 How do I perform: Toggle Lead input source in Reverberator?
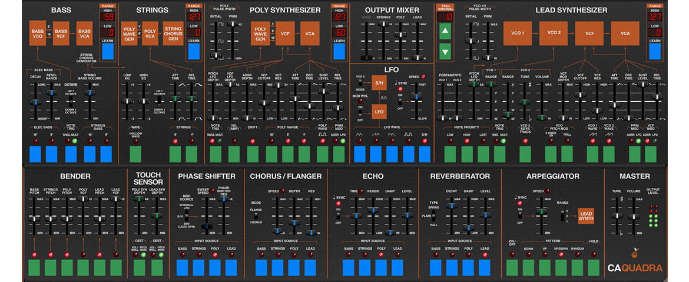(x=484, y=267)
